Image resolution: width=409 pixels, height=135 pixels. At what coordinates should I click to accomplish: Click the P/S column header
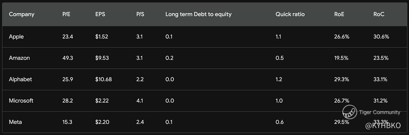(140, 14)
